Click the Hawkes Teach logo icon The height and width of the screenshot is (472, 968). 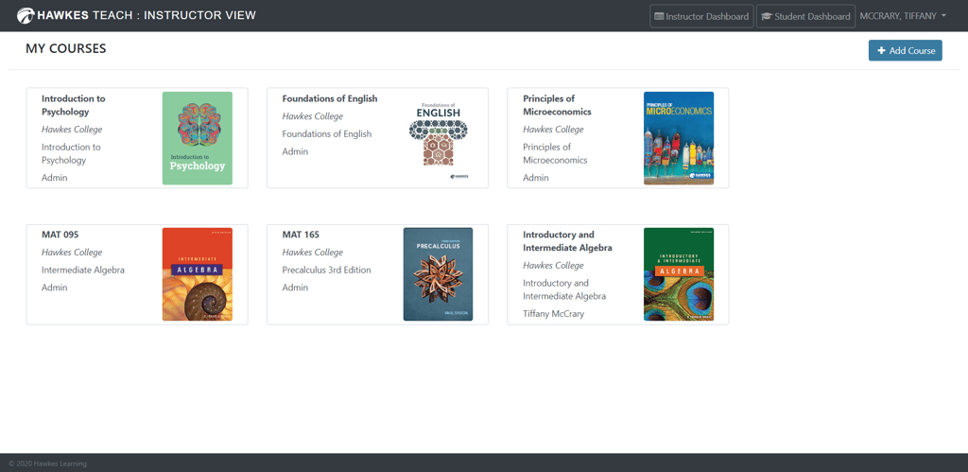click(x=26, y=15)
